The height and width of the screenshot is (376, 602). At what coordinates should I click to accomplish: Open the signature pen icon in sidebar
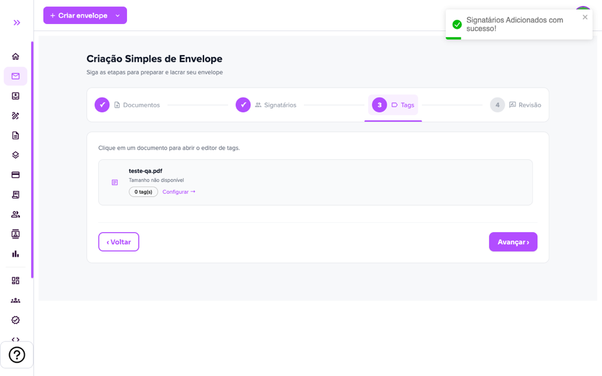[15, 116]
